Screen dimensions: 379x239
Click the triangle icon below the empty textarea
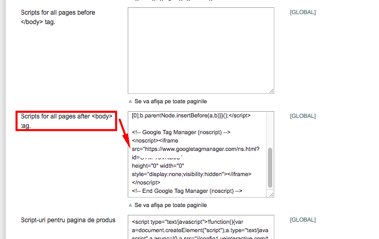[130, 101]
